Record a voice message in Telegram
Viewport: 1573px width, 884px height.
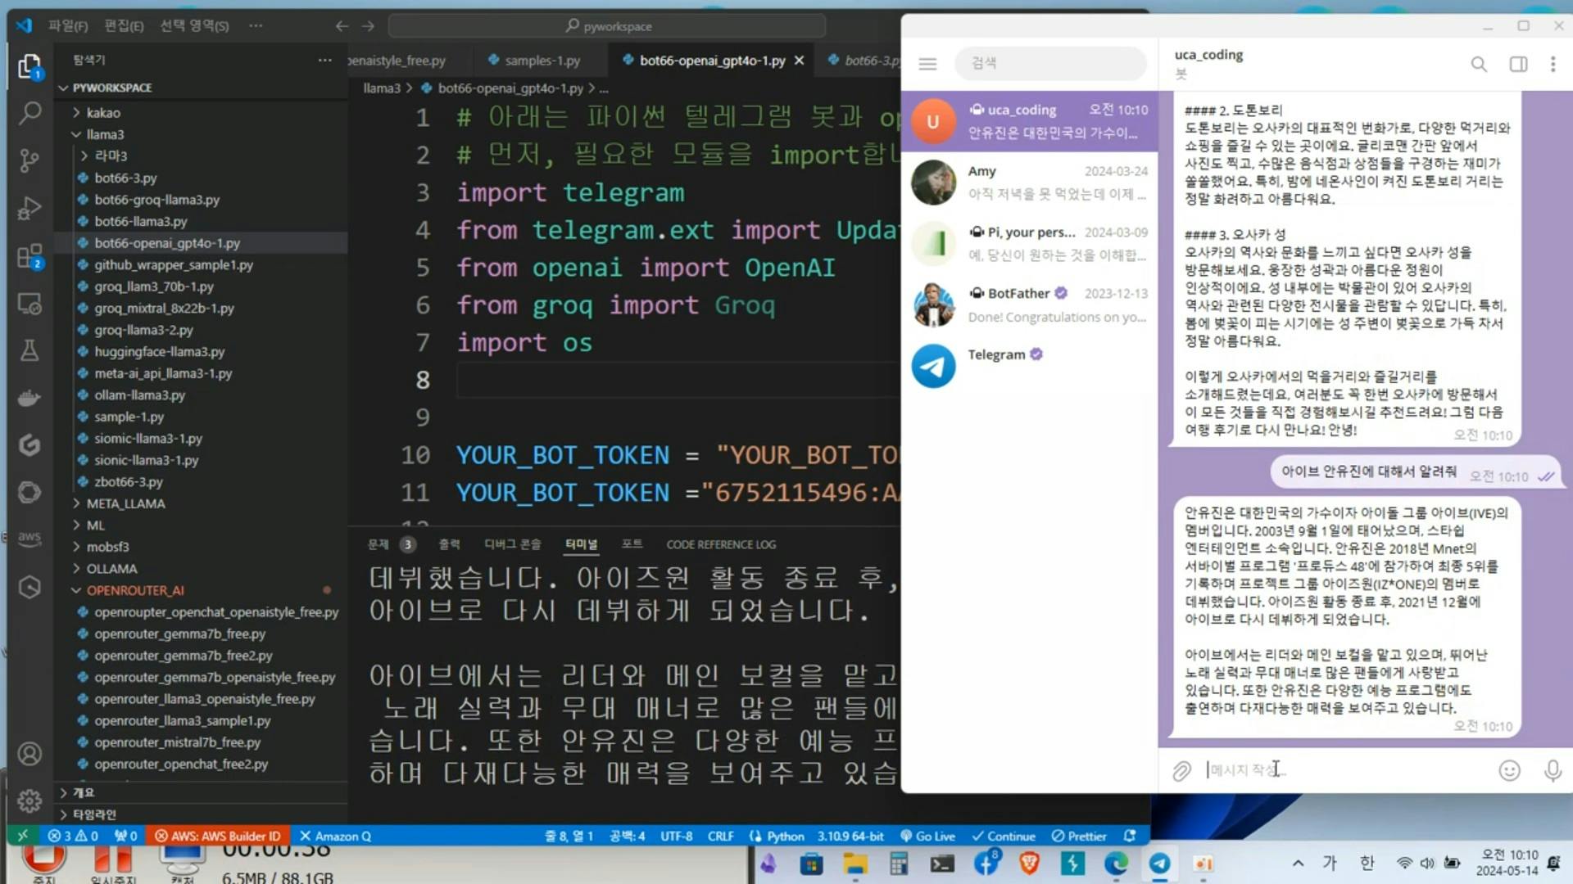1553,770
